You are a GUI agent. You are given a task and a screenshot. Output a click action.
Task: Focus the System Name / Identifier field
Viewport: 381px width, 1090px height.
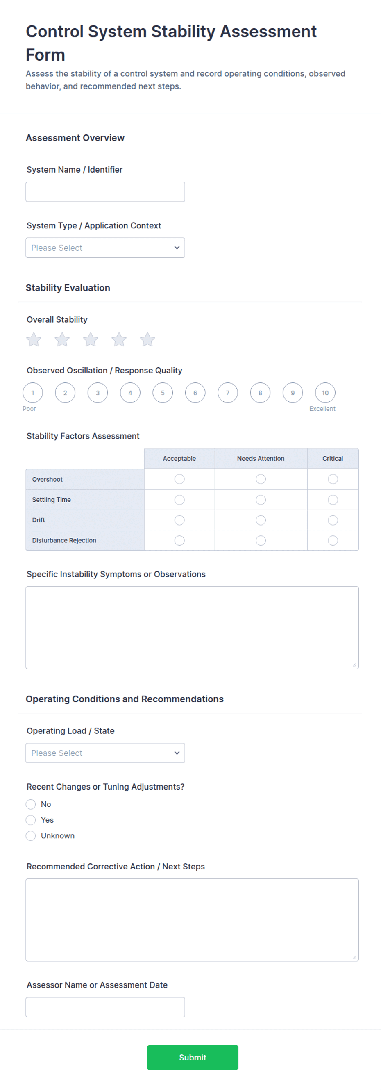pyautogui.click(x=105, y=192)
